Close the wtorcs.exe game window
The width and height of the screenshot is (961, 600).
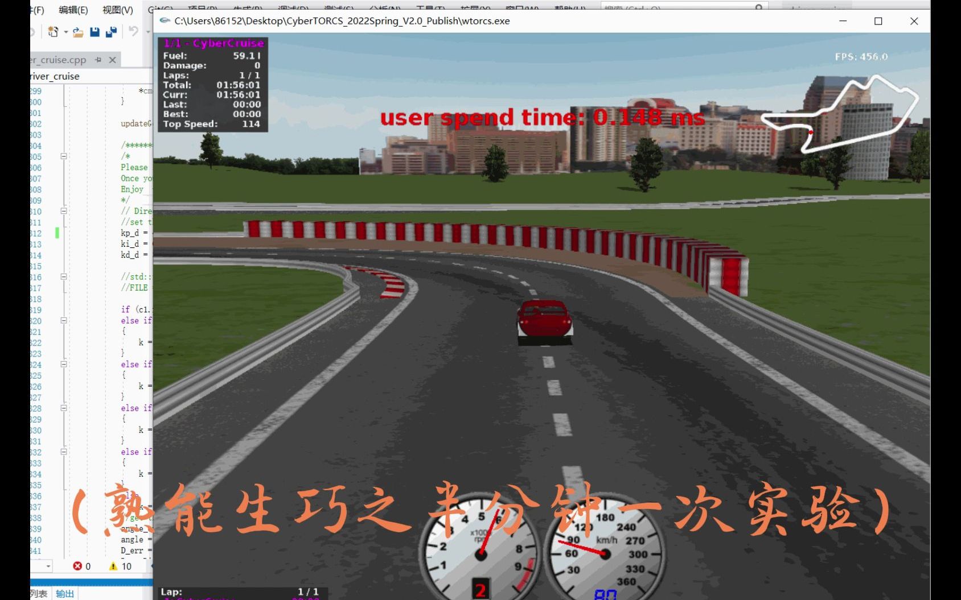click(x=914, y=21)
